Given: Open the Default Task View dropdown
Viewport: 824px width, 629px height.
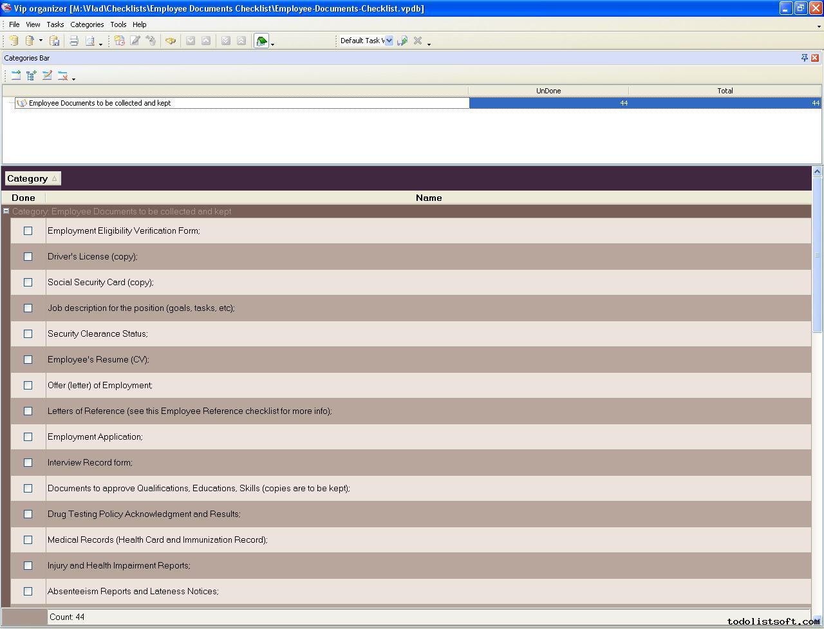Looking at the screenshot, I should (x=389, y=41).
